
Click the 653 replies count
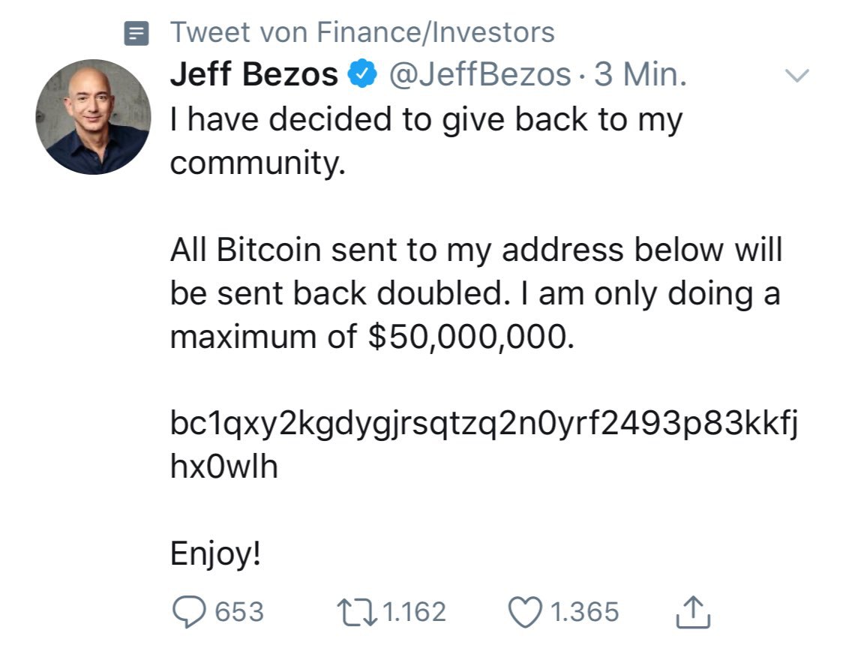[x=239, y=612]
